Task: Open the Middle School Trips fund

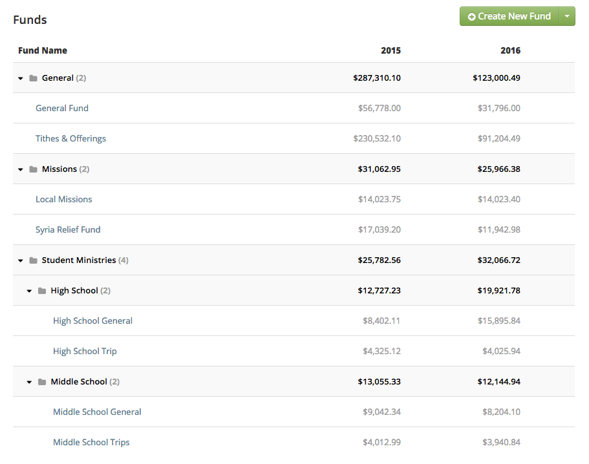Action: click(x=91, y=442)
